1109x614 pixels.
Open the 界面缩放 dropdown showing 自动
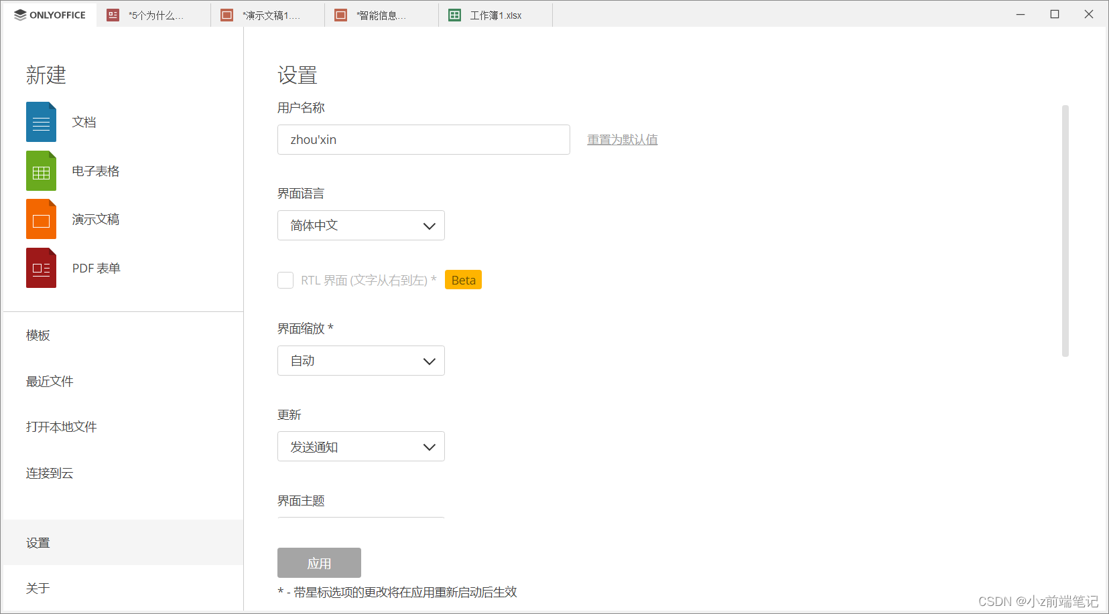(361, 361)
